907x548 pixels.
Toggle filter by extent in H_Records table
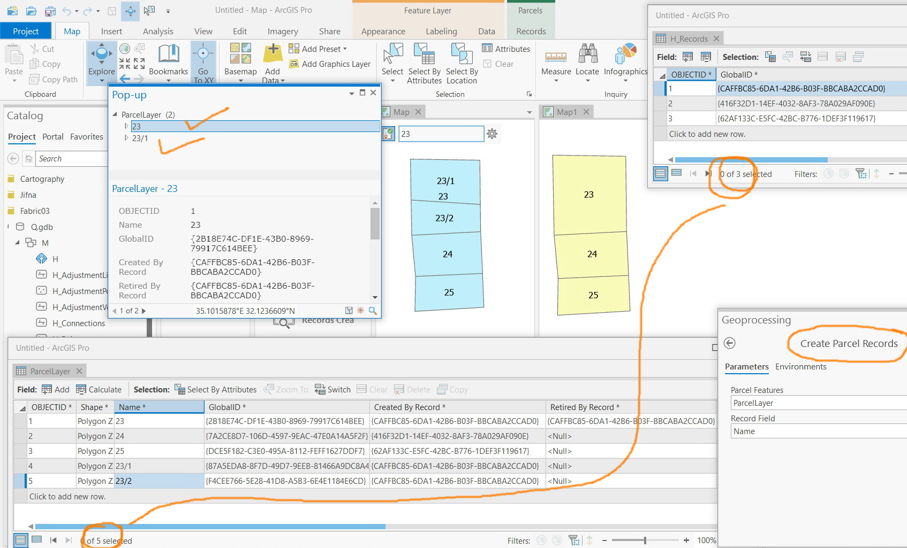coord(861,173)
